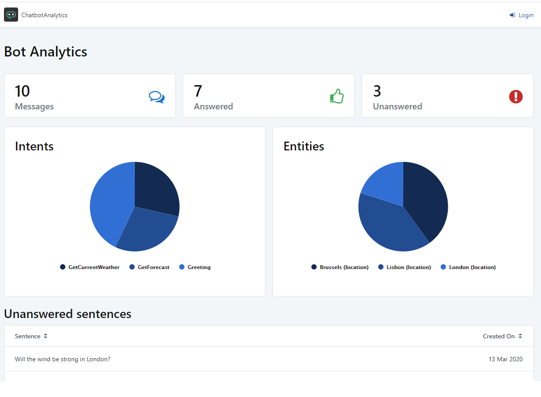Click the Entities card heading
Viewport: 541px width, 397px height.
(x=304, y=146)
